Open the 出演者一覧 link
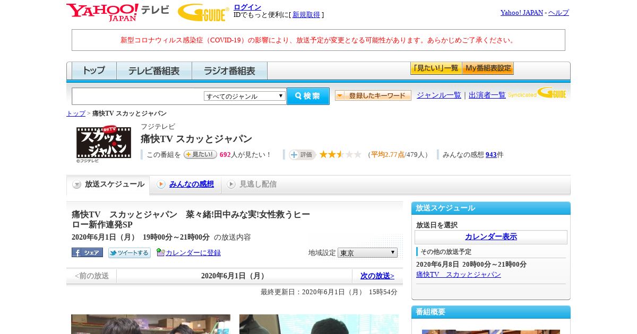This screenshot has width=637, height=334. [487, 95]
